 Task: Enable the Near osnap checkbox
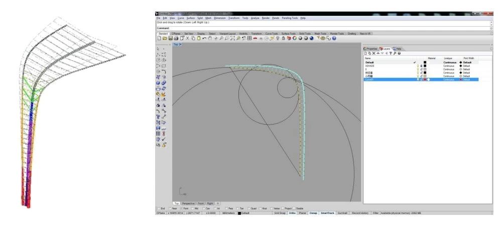coord(170,208)
